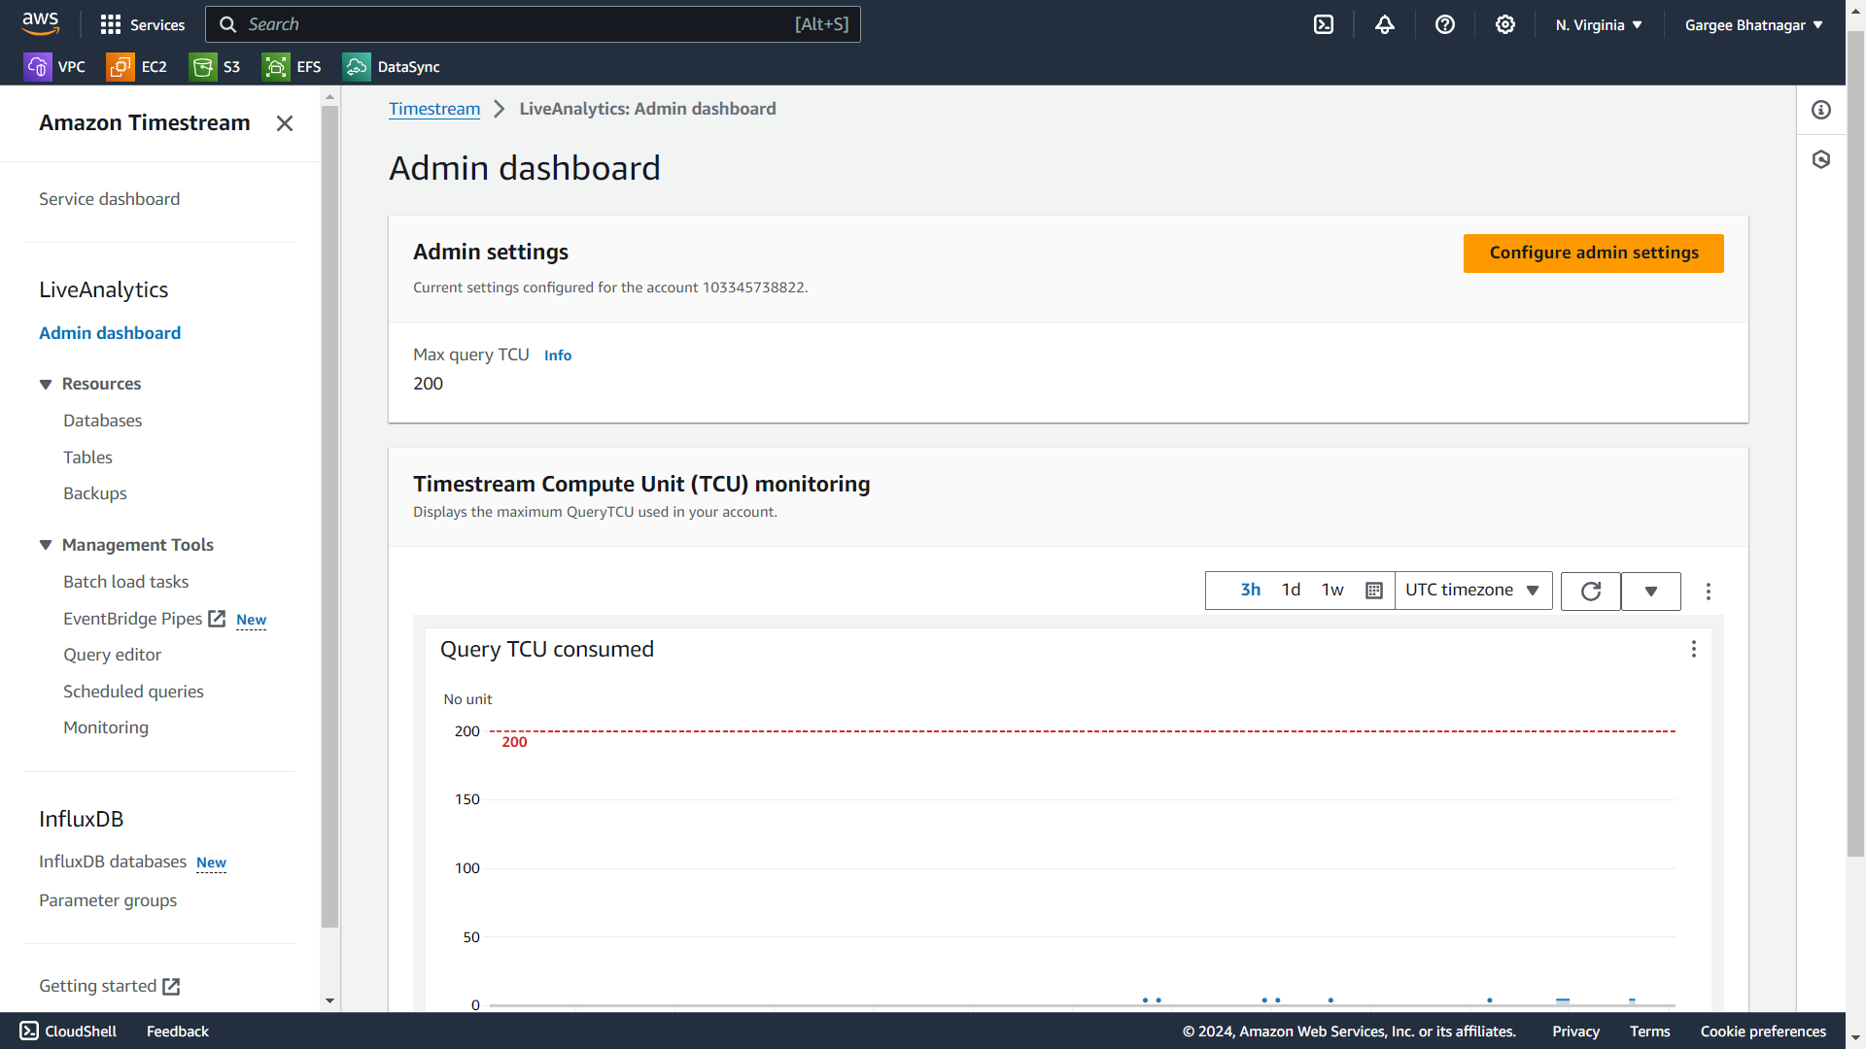Open the VPC service shortcut
This screenshot has height=1049, width=1866.
[54, 66]
